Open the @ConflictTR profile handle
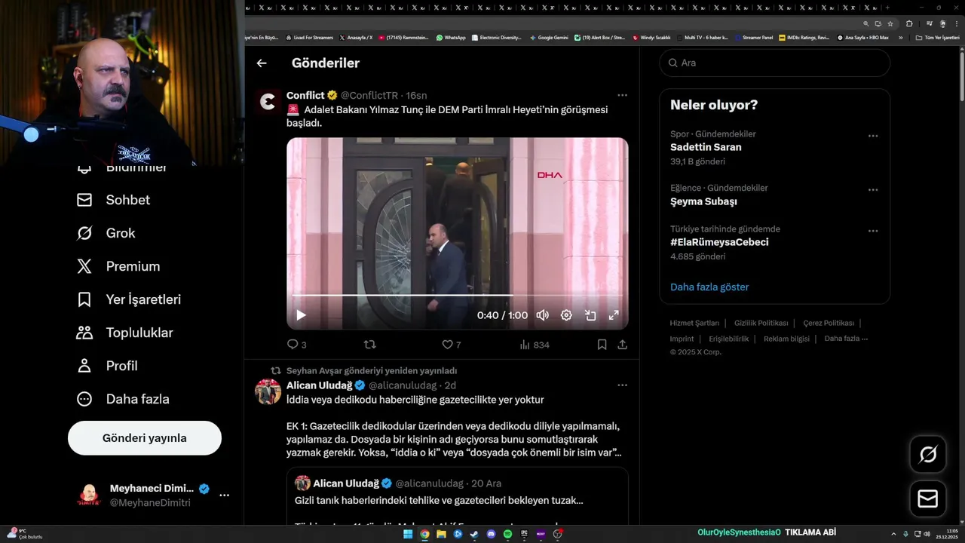Image resolution: width=965 pixels, height=543 pixels. pos(369,95)
